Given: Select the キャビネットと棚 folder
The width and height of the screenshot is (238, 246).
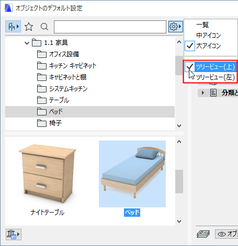Looking at the screenshot, I should pos(62,77).
